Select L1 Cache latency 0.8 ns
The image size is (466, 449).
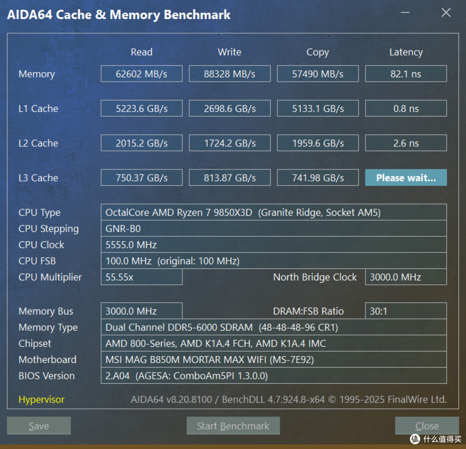(x=406, y=108)
